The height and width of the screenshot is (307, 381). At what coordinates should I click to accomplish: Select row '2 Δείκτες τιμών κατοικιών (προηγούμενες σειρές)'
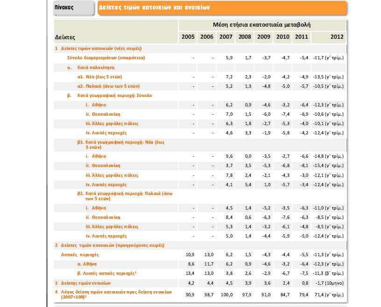tap(200, 245)
